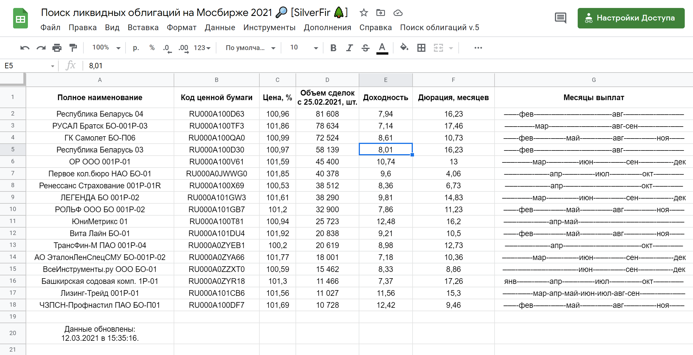This screenshot has width=693, height=355.
Task: Click the Настройки Доступа share button
Action: [631, 18]
